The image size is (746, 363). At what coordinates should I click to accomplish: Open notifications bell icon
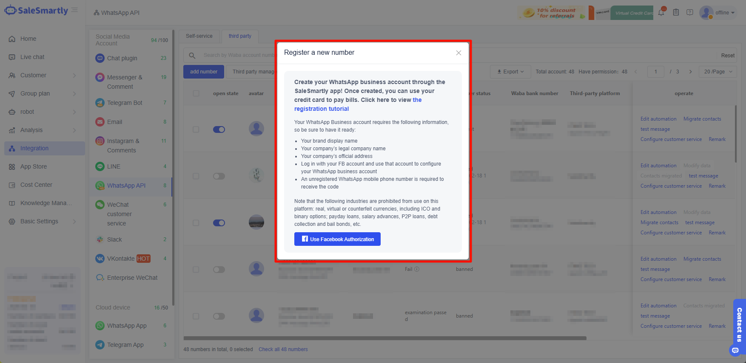661,12
